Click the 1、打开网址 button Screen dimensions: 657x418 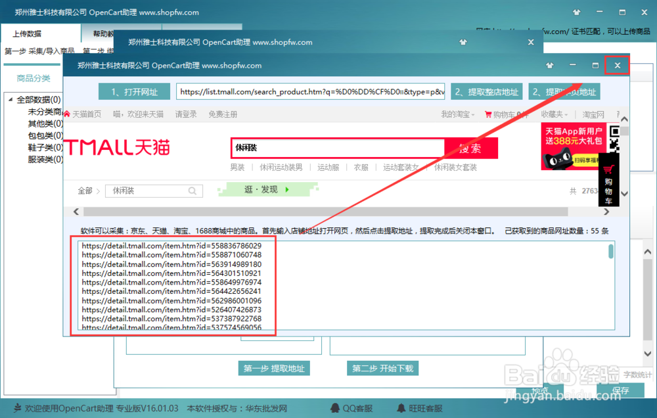pyautogui.click(x=134, y=92)
